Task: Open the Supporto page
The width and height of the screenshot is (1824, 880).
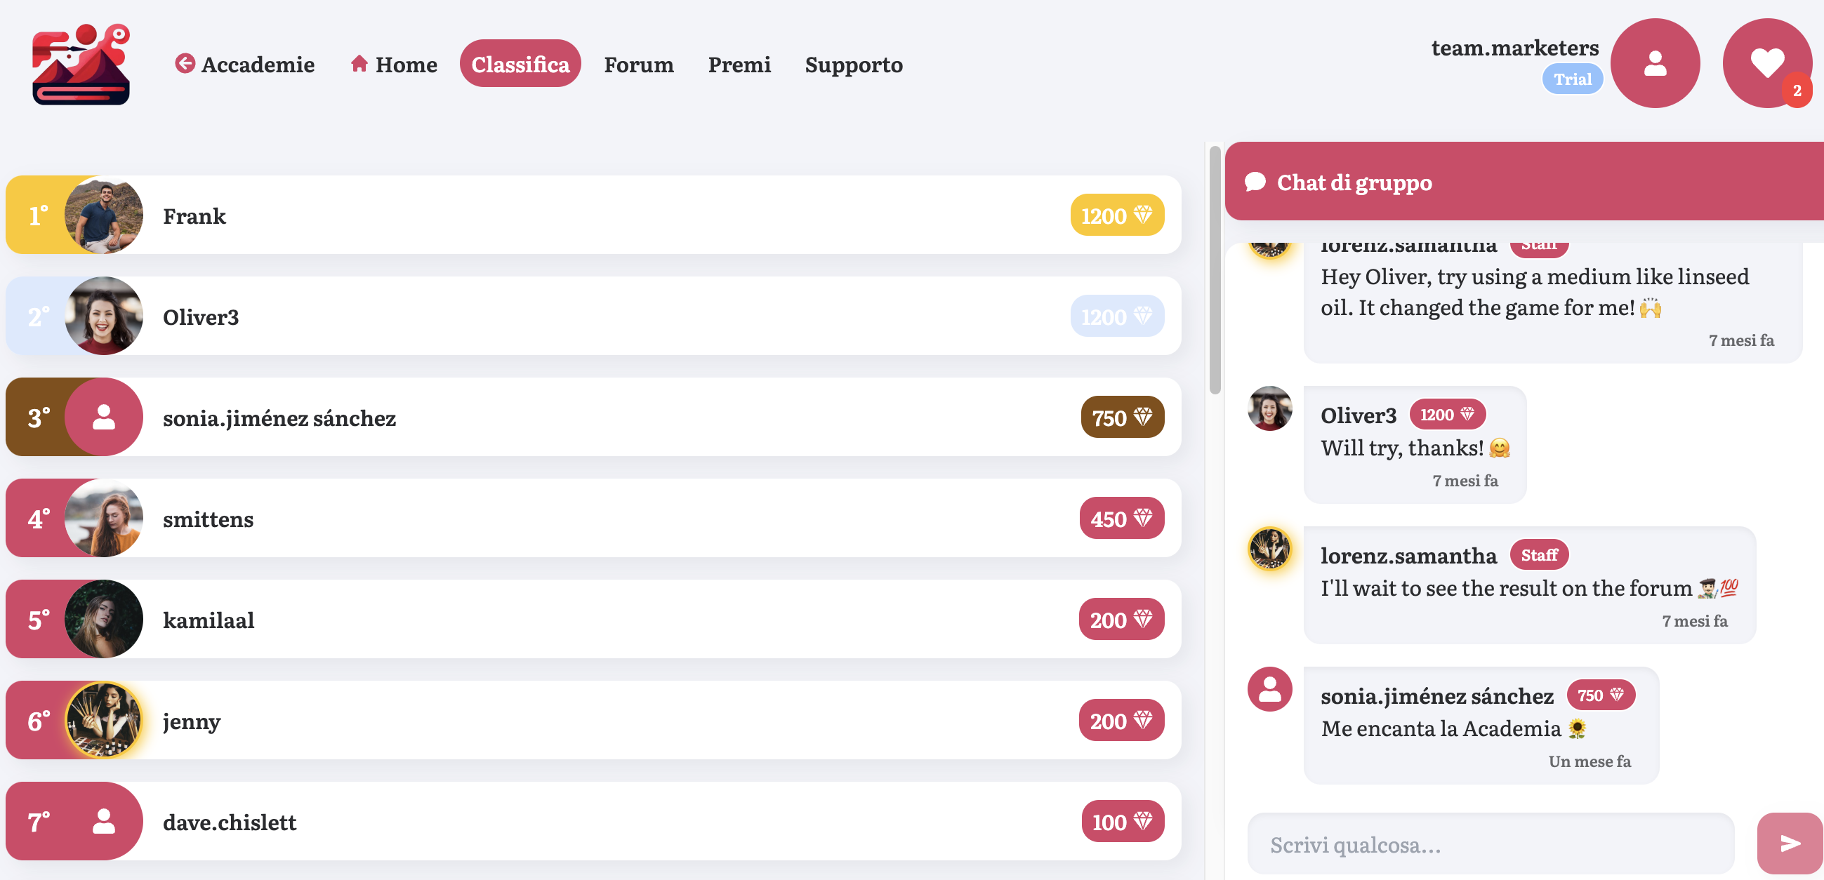Action: 853,65
